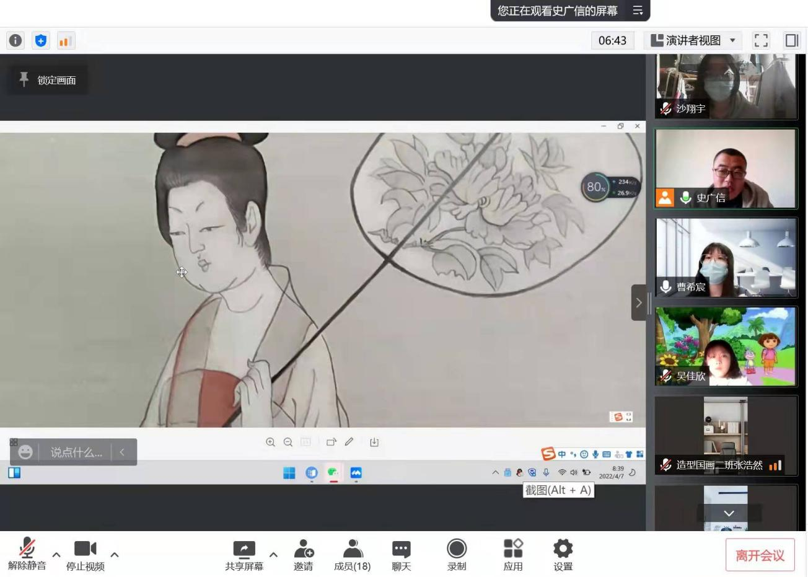Open the 聊天 chat panel
808x577 pixels.
point(402,554)
